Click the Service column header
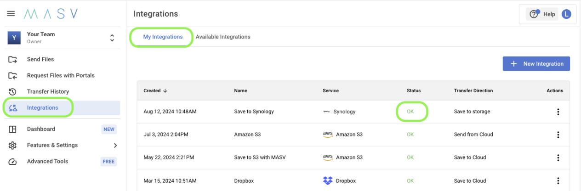Viewport: 581px width, 191px height. (x=331, y=90)
